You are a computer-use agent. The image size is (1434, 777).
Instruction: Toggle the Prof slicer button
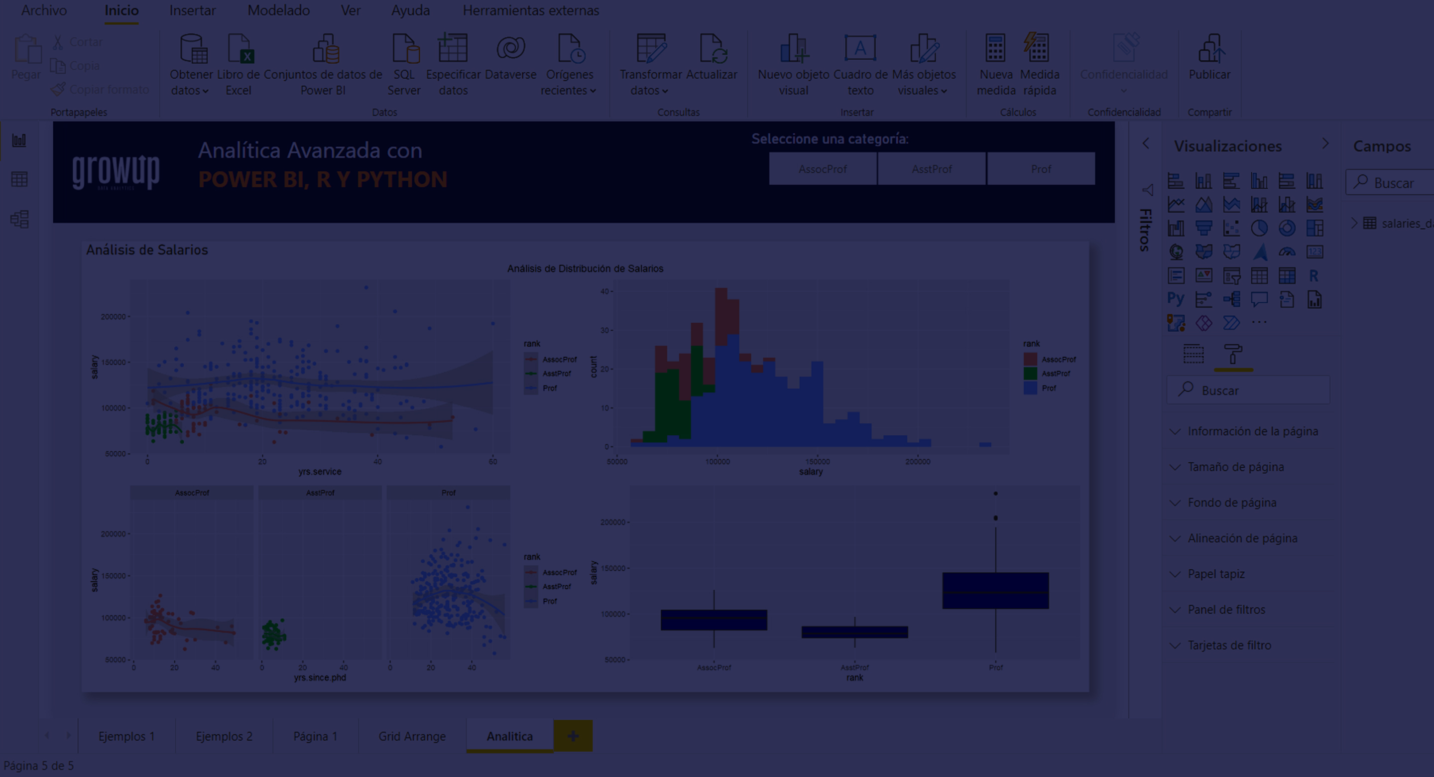point(1041,169)
